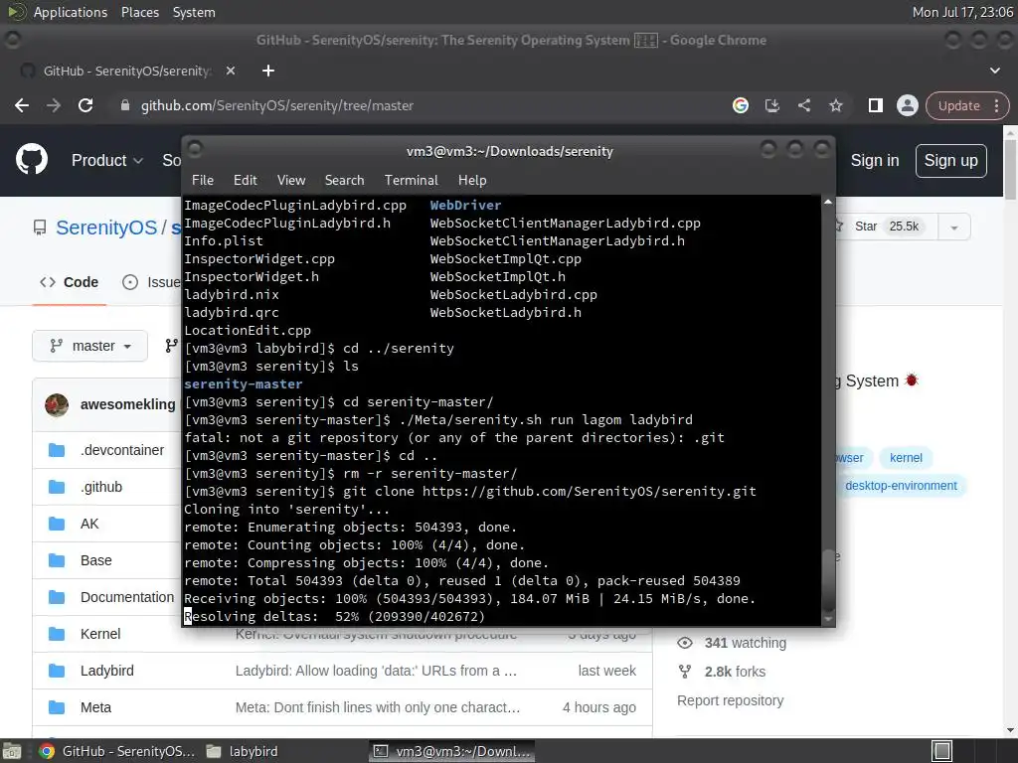Click Sign in on GitHub
The width and height of the screenshot is (1018, 763).
click(x=875, y=160)
